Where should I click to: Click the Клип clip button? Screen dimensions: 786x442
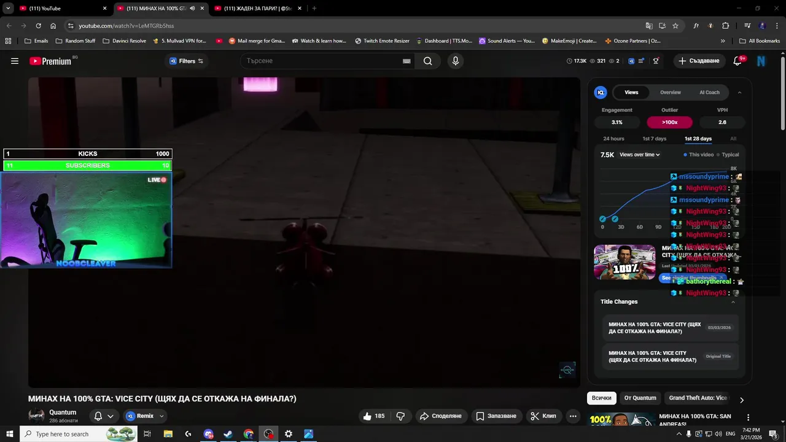[x=543, y=416]
